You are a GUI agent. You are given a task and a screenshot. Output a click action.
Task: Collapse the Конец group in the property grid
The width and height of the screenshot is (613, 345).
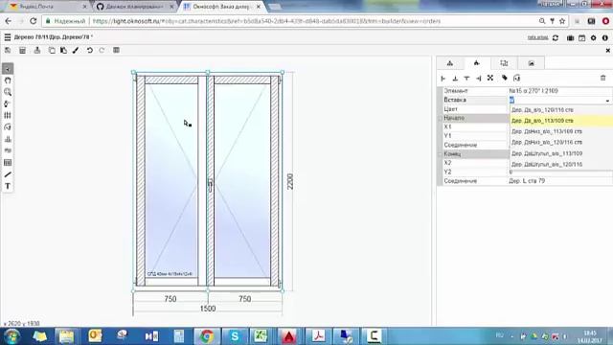click(440, 154)
